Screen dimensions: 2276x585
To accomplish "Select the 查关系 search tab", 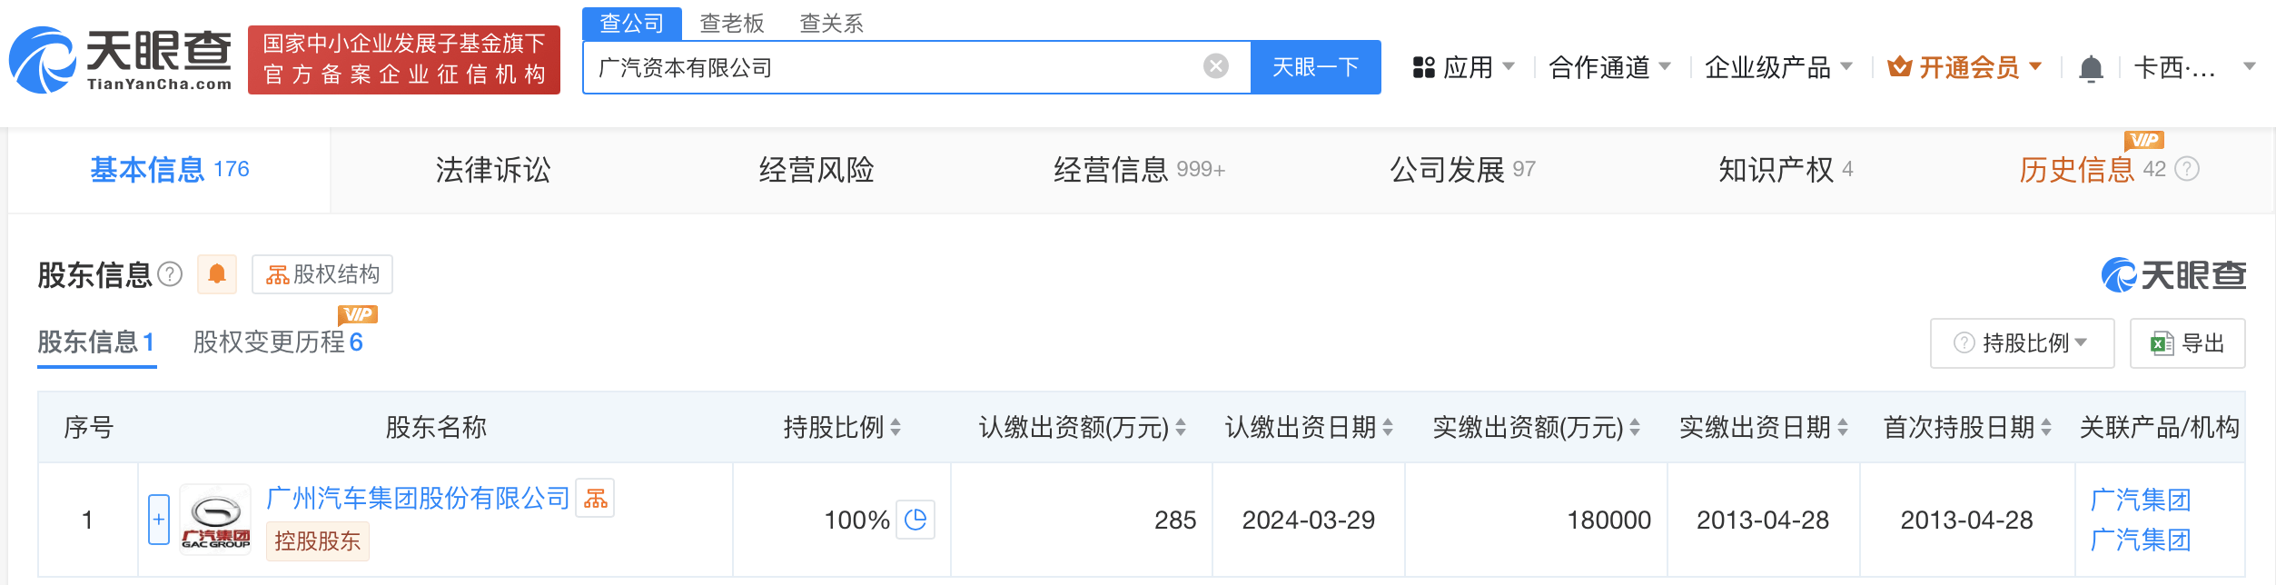I will [831, 24].
